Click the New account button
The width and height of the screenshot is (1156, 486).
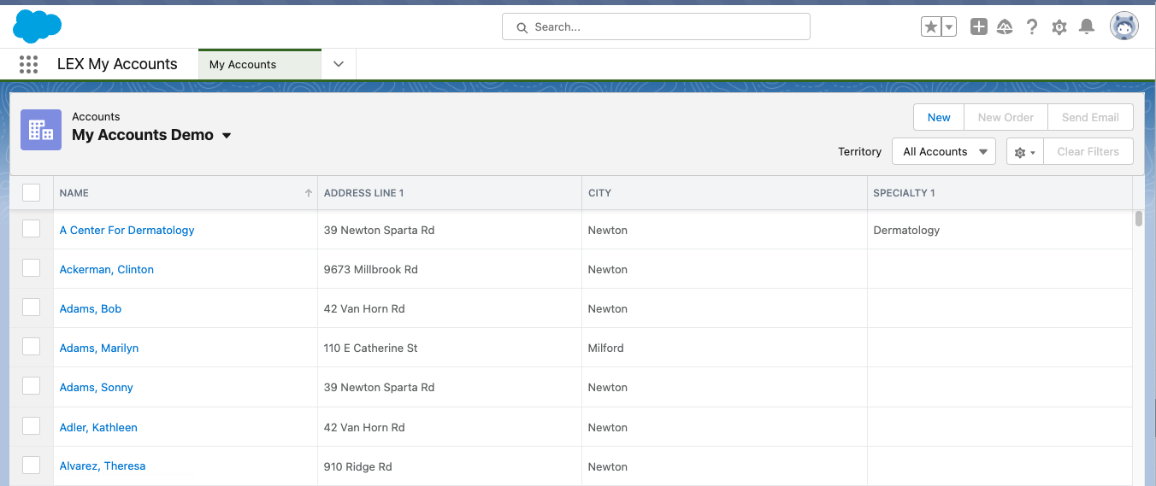[939, 118]
